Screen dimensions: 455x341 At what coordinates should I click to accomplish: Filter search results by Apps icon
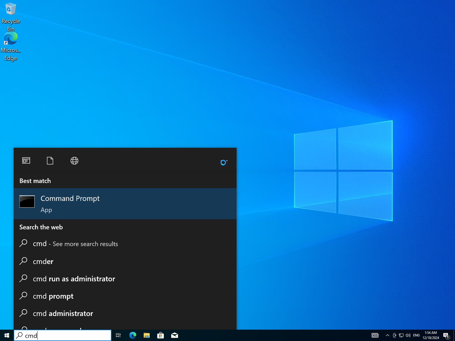pyautogui.click(x=26, y=161)
